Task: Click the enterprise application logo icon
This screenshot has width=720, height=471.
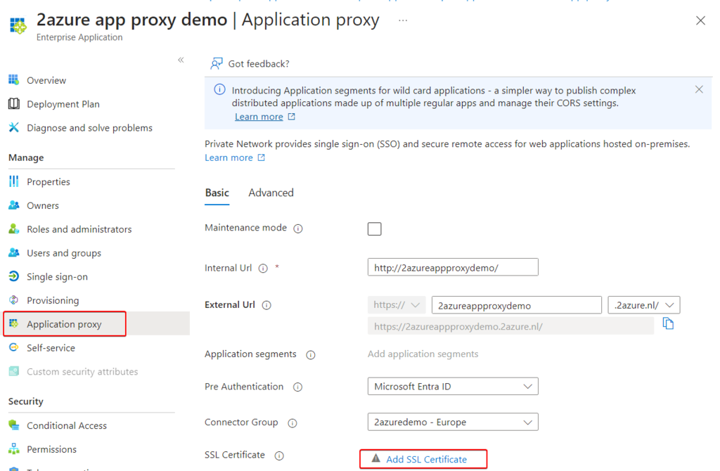Action: click(18, 26)
